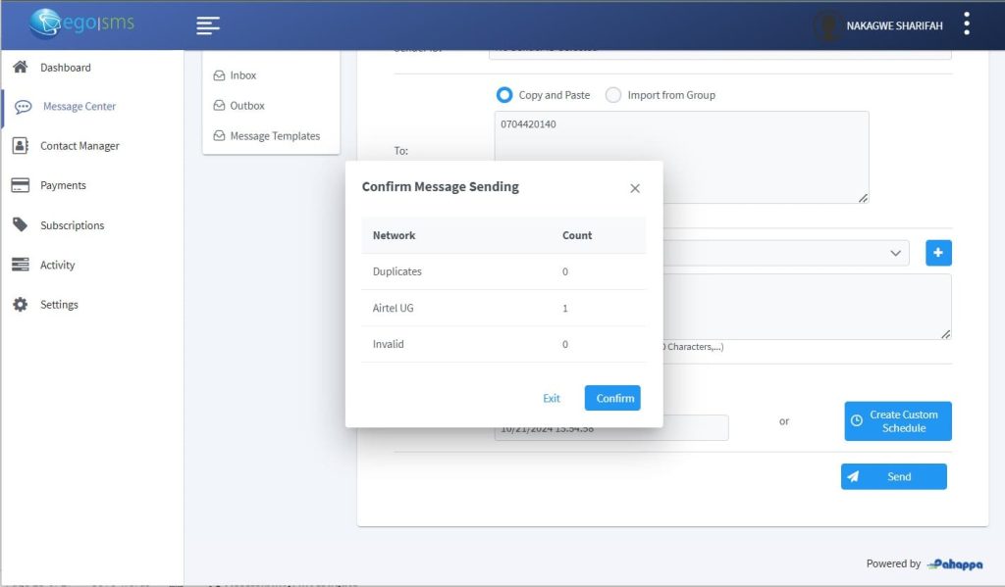Screen dimensions: 1005x587
Task: Select the Copy and Paste option
Action: (x=504, y=95)
